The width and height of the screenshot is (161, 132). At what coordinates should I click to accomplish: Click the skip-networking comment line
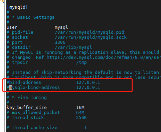[x=84, y=73]
